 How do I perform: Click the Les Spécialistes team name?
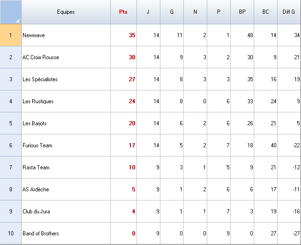pyautogui.click(x=40, y=79)
